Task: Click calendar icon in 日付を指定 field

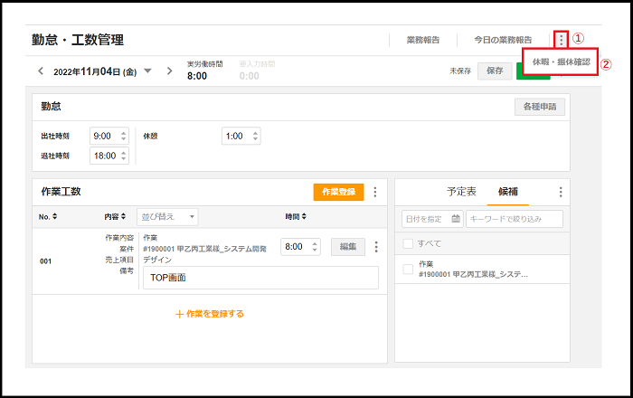Action: (456, 219)
